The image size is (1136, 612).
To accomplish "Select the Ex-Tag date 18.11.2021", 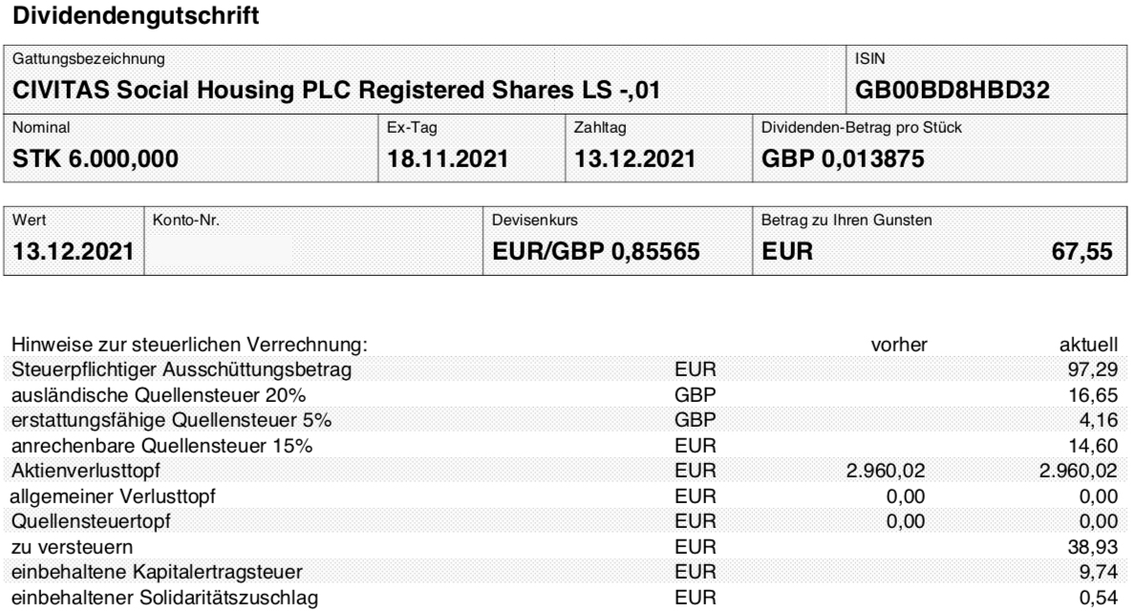I will (x=448, y=159).
